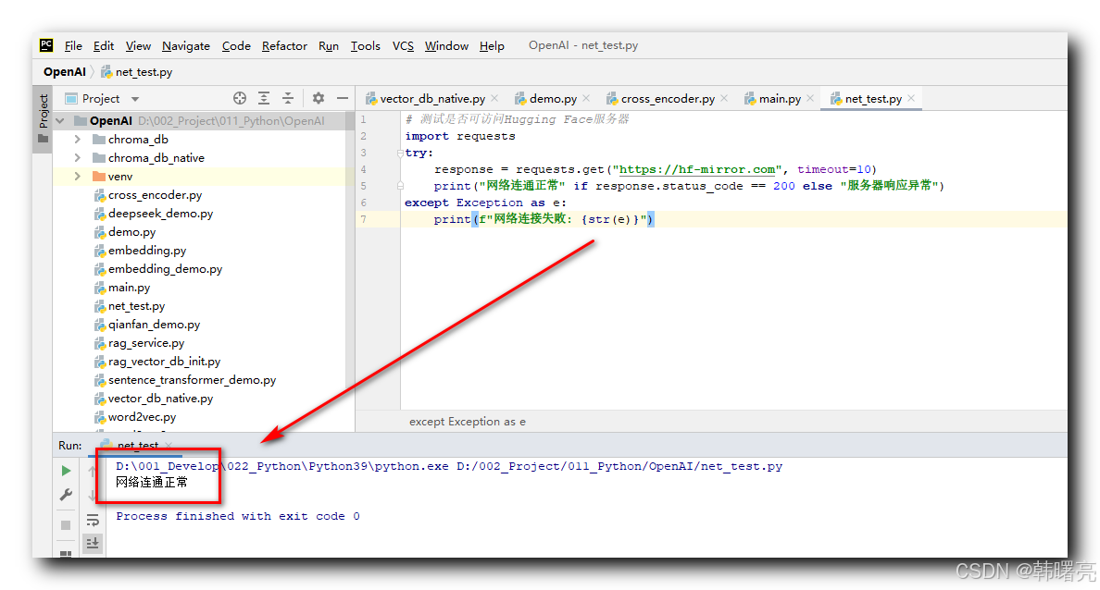1100x590 pixels.
Task: Click the net_test.py breadcrumb in navigation bar
Action: (137, 71)
